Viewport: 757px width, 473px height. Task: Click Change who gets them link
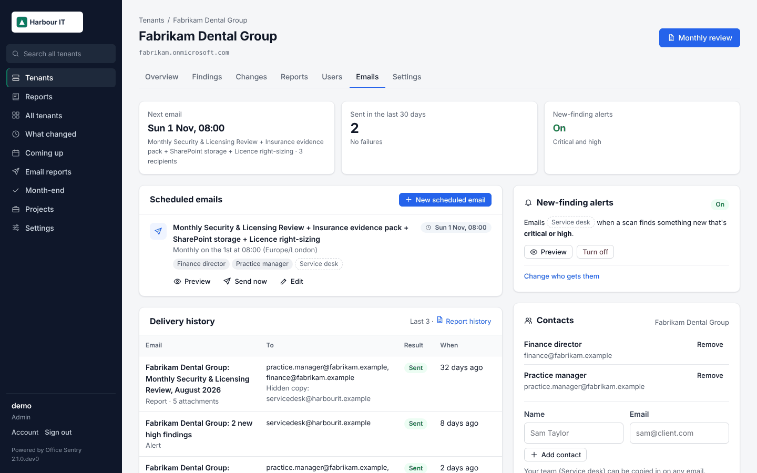click(x=561, y=276)
